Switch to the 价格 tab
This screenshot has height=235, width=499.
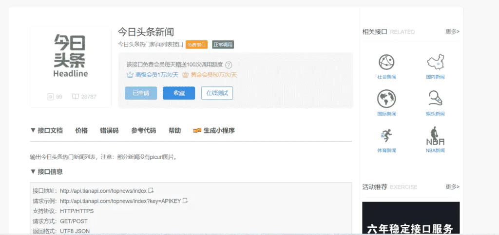click(x=81, y=130)
